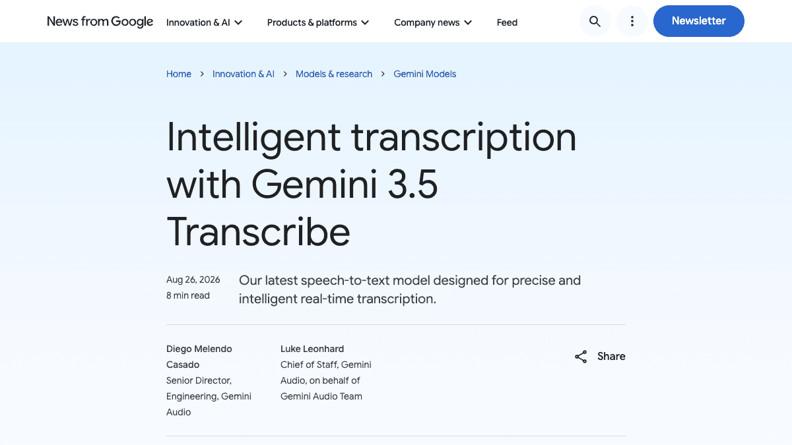Open the Feed nav item
792x445 pixels.
[507, 22]
